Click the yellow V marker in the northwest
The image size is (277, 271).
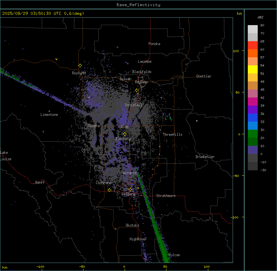pyautogui.click(x=56, y=59)
